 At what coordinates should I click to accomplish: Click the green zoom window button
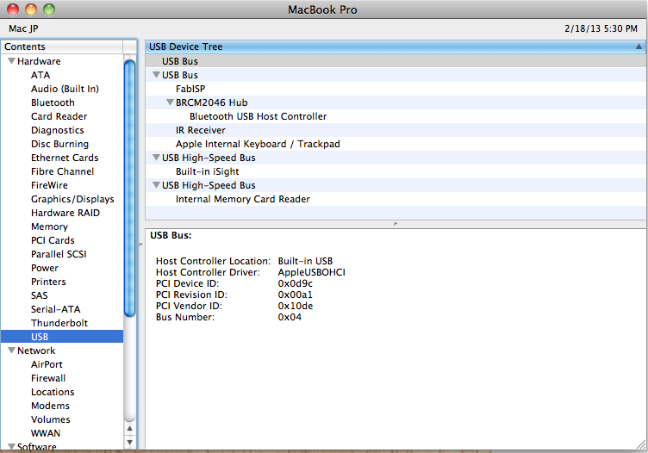tap(49, 9)
